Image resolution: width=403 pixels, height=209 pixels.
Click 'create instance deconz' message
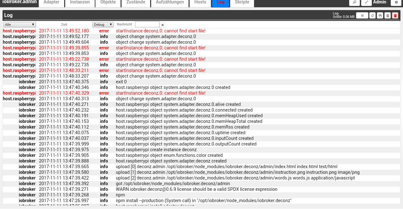click(x=156, y=150)
